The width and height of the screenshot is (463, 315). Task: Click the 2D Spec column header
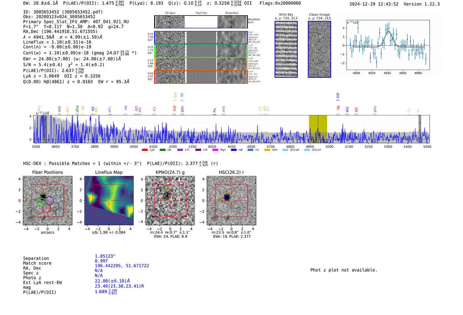(170, 13)
